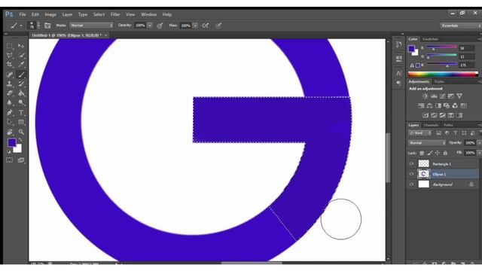Select the Path Selection tool
Viewport: 482px width, 271px height.
tap(10, 122)
